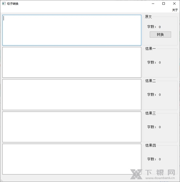Screen dimensions: 180x182
Task: Close the 句子转换 window
Action: pyautogui.click(x=174, y=4)
